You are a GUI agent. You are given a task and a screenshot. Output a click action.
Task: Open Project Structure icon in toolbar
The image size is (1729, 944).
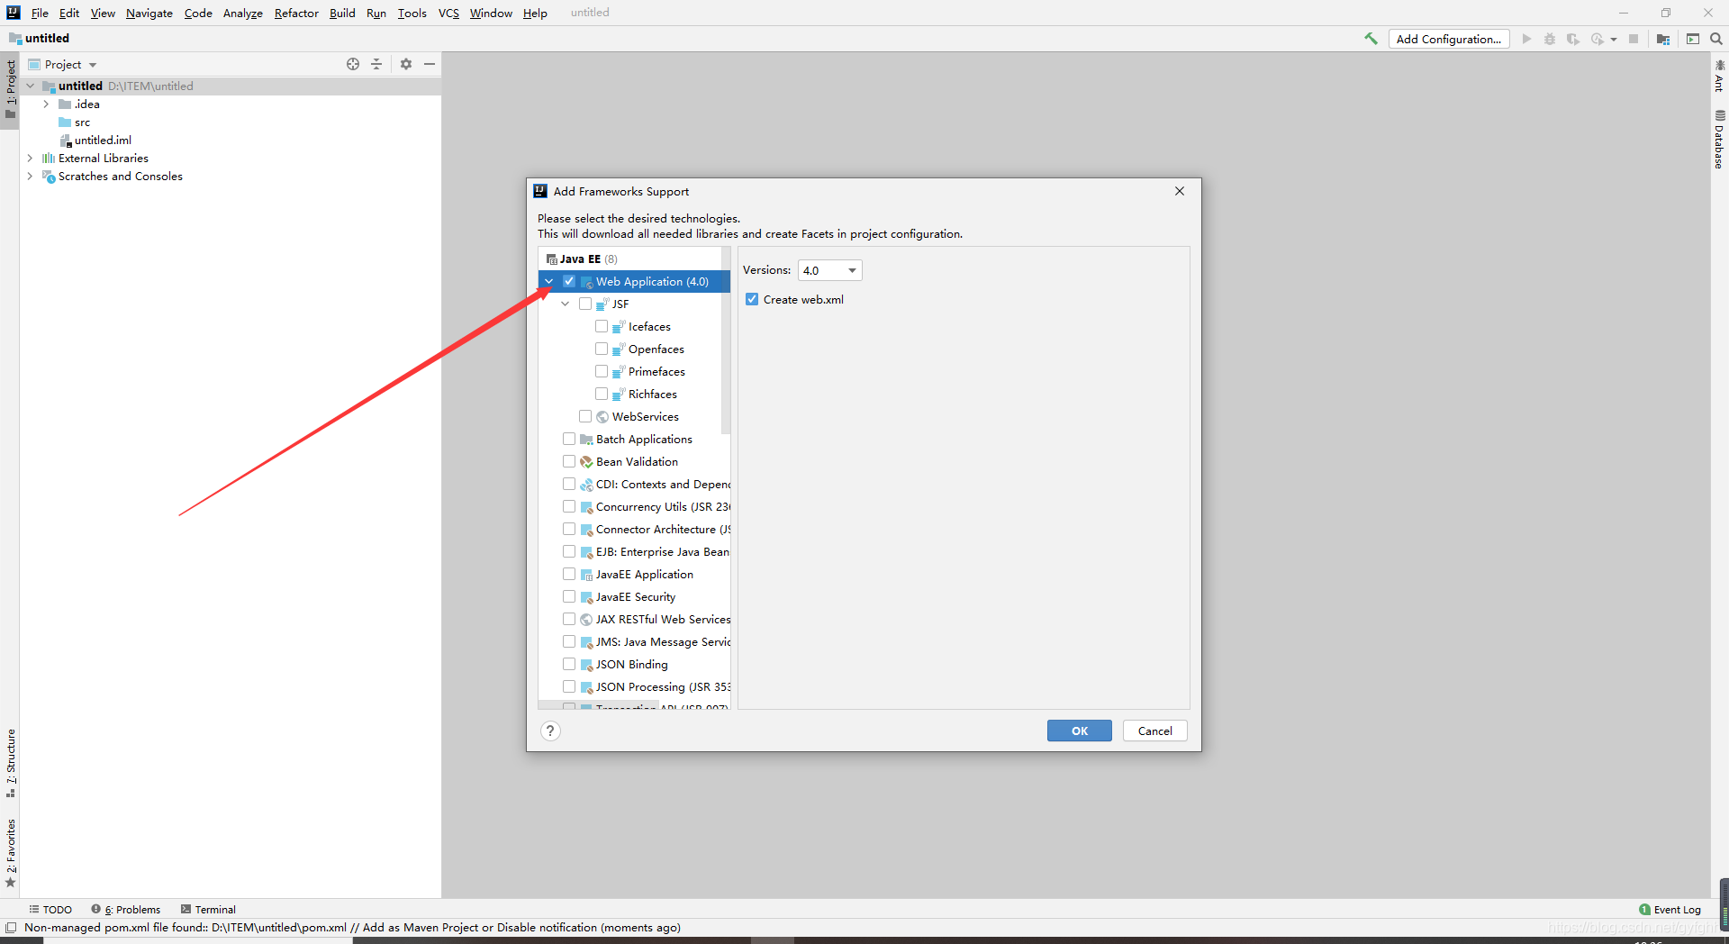pos(1663,39)
